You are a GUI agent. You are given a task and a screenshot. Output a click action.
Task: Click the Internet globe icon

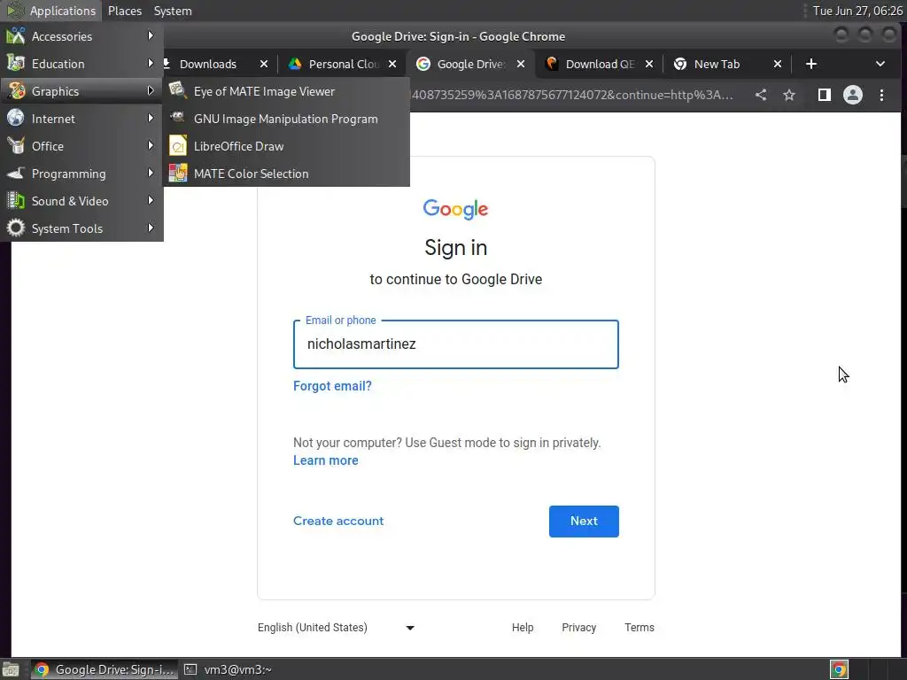(16, 118)
